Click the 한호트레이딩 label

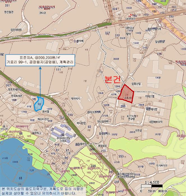click(x=15, y=90)
